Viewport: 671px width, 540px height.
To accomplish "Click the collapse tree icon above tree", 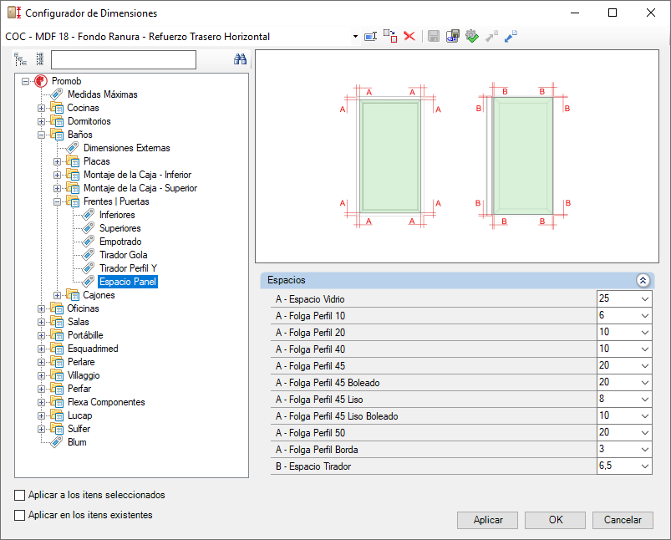I will click(x=40, y=59).
